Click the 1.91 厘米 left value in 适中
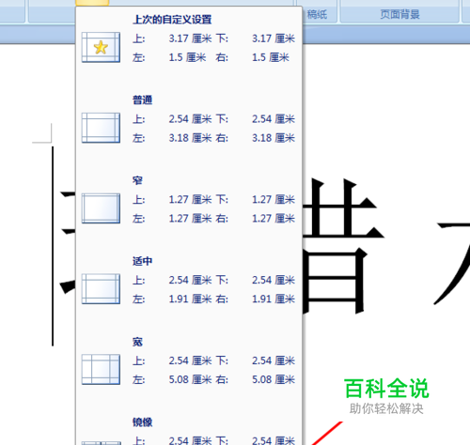 pos(190,299)
